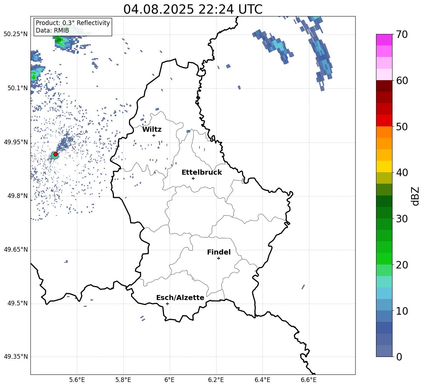This screenshot has width=424, height=387.
Task: Pick the bright green colorbar segment at 20
Action: pos(384,258)
